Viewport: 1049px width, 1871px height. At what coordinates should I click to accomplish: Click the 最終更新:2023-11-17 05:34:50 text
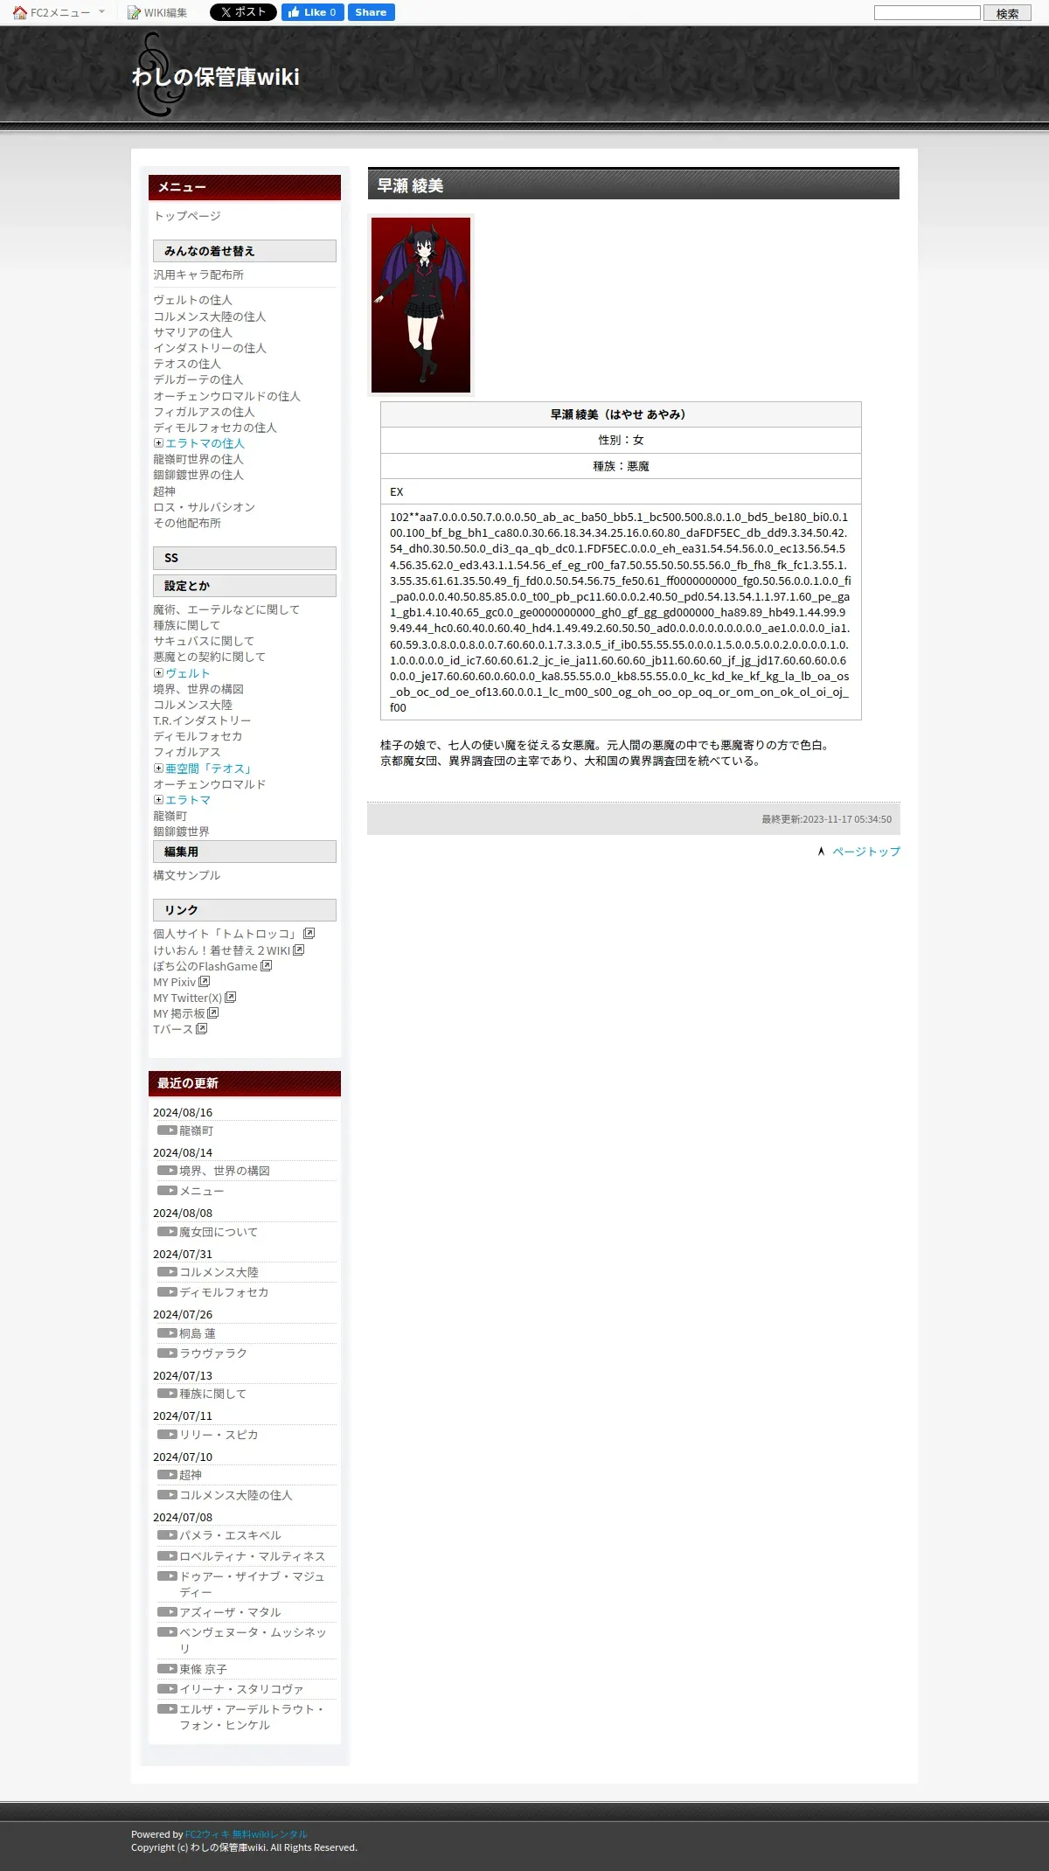pos(826,819)
